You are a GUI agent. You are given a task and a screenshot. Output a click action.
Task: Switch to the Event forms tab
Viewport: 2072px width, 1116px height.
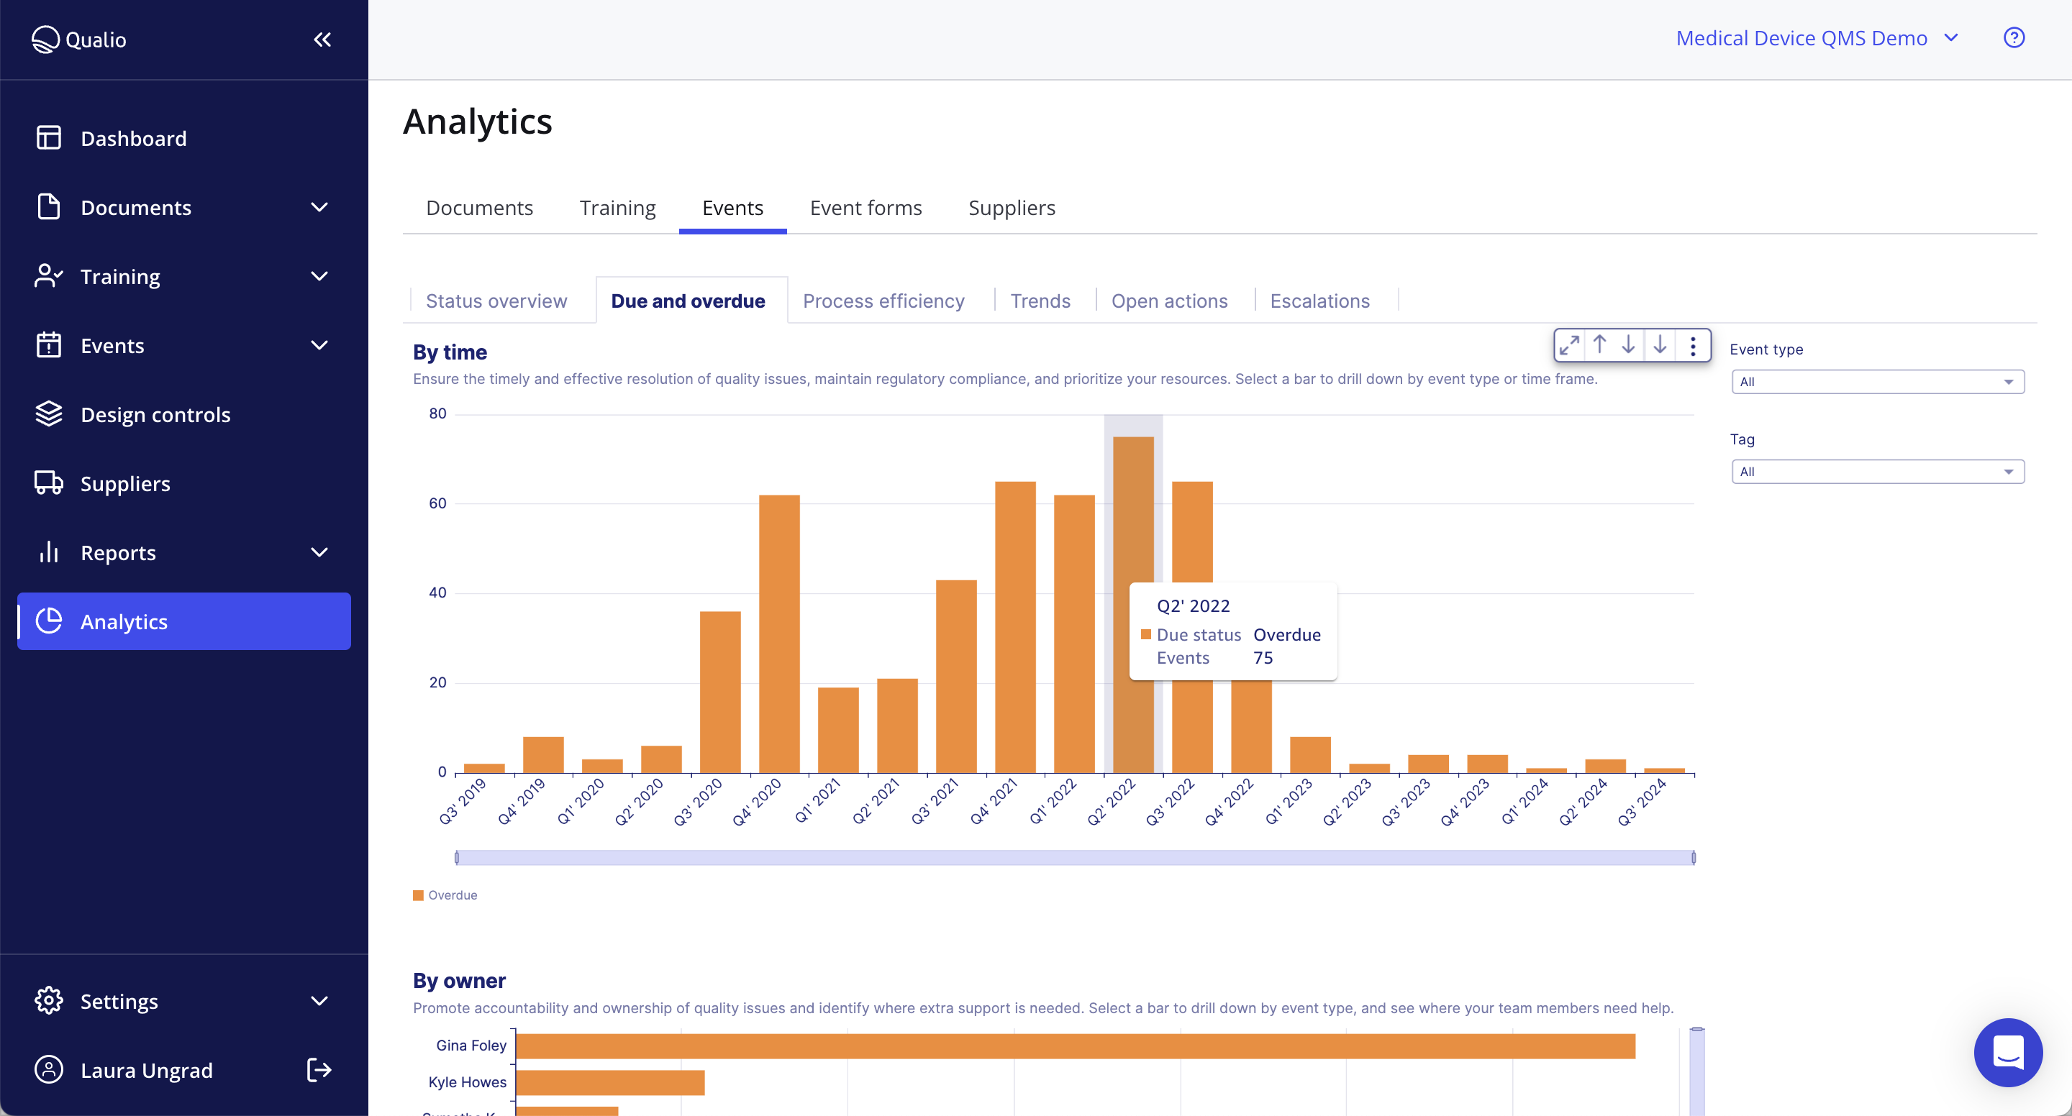(x=865, y=207)
